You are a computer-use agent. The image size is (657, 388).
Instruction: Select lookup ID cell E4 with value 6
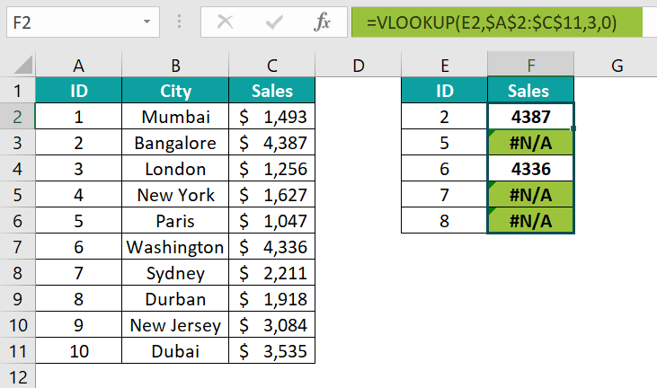[x=445, y=168]
